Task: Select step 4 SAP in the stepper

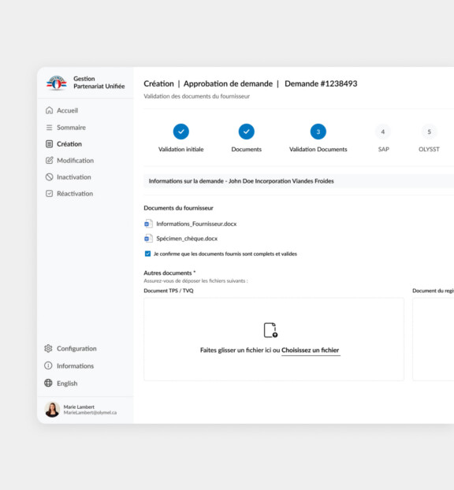Action: [383, 132]
